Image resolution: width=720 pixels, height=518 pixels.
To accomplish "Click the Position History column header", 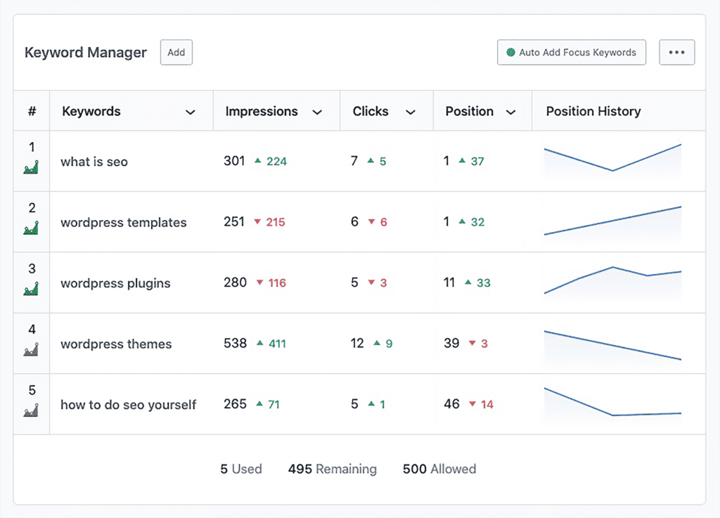I will point(593,111).
